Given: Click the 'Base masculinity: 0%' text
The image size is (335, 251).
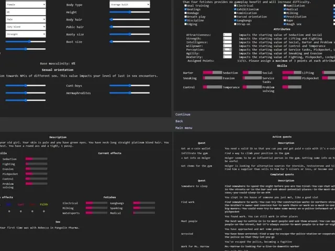Looking at the screenshot, I should pos(58,63).
